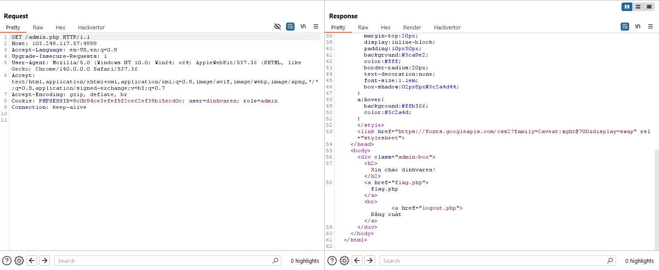659x270 pixels.
Task: Go to previous search match in Response
Action: click(357, 260)
